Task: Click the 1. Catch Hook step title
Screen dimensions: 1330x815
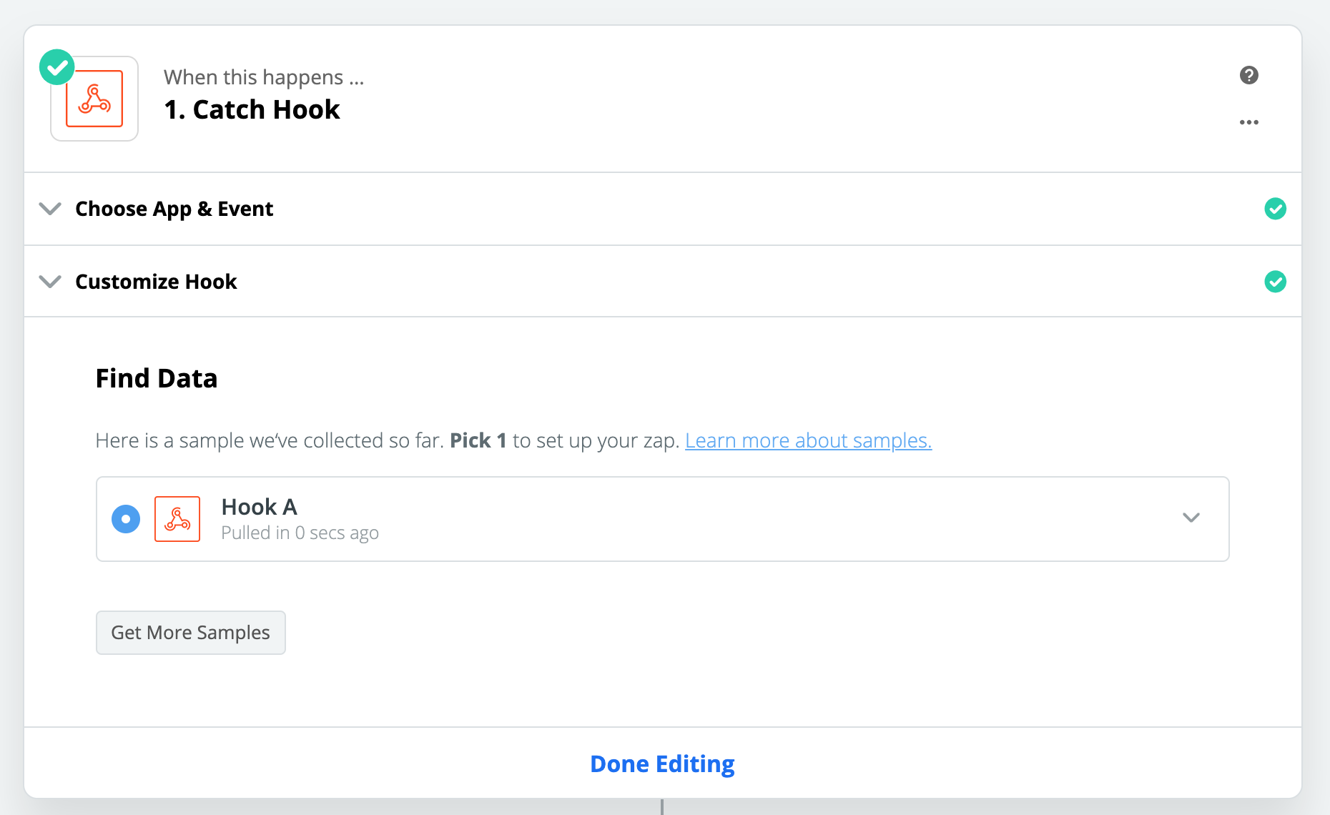Action: pyautogui.click(x=252, y=109)
